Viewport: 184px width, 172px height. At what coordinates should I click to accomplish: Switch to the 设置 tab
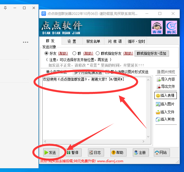[72, 41]
